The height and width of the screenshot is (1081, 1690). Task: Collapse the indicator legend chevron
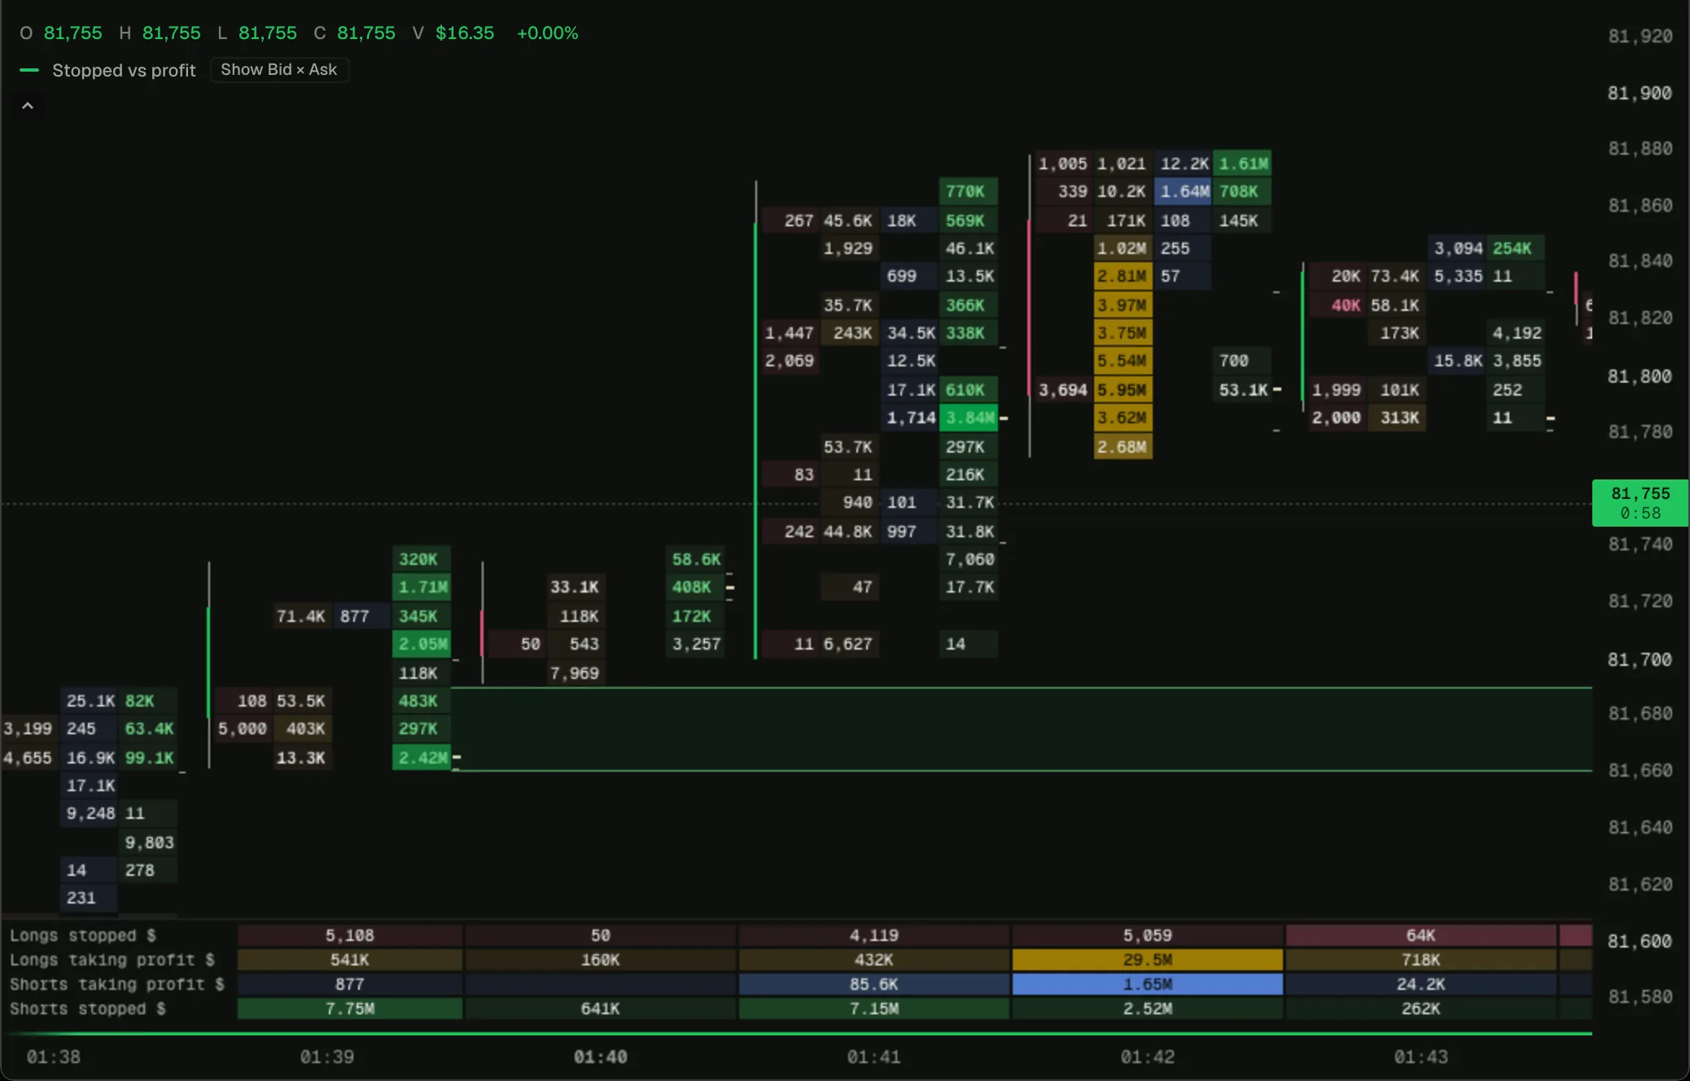28,106
